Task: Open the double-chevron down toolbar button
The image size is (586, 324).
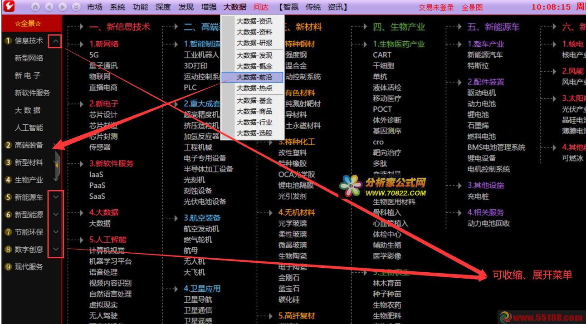Action: pos(76,7)
